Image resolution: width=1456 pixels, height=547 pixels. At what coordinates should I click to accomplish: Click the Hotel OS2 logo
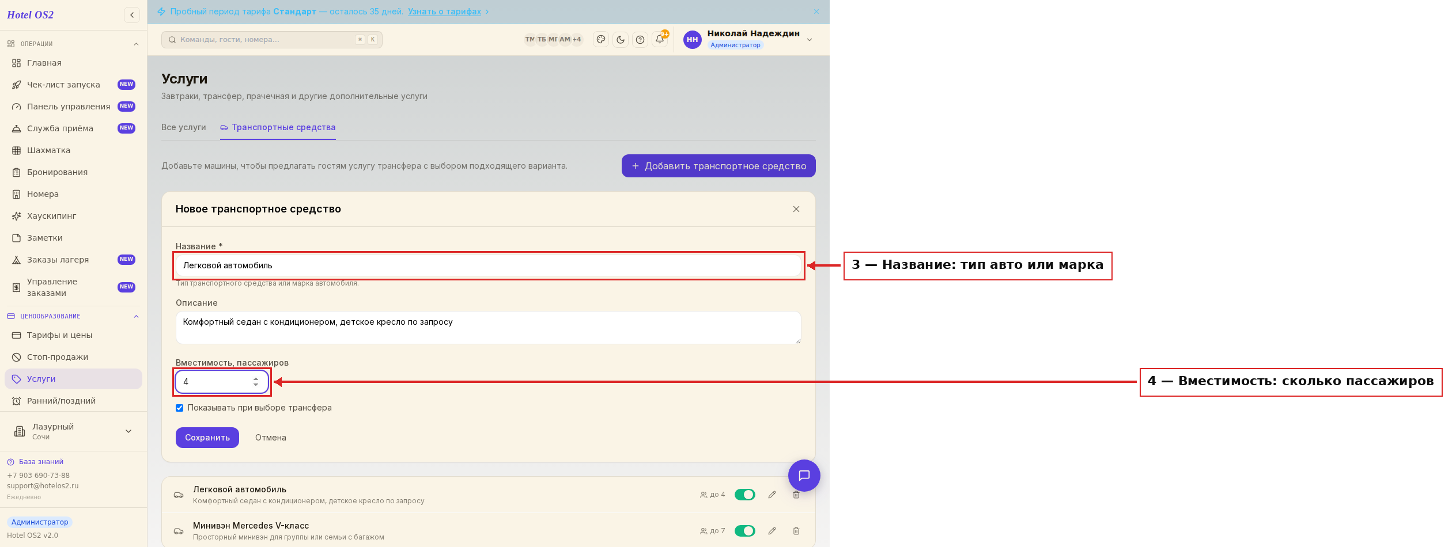pos(30,15)
